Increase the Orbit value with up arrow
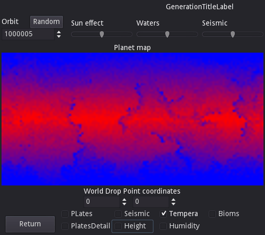The height and width of the screenshot is (235, 265). click(59, 32)
